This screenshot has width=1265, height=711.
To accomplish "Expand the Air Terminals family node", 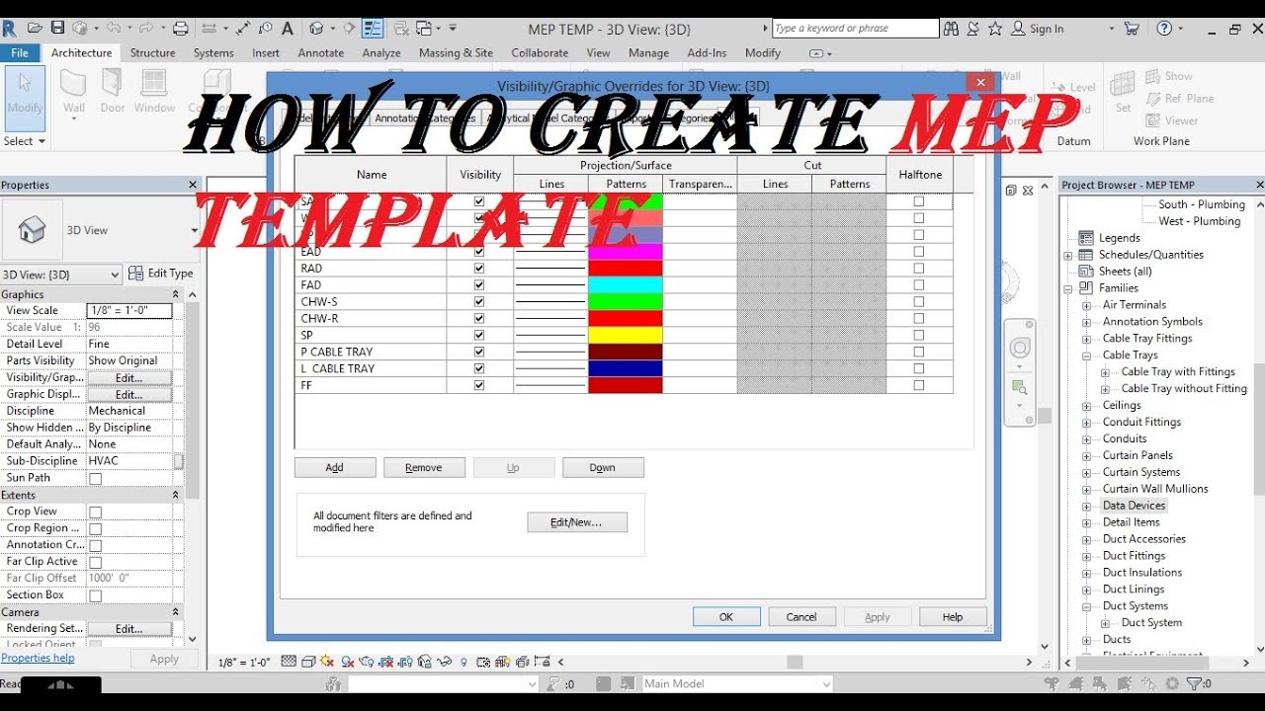I will 1086,305.
